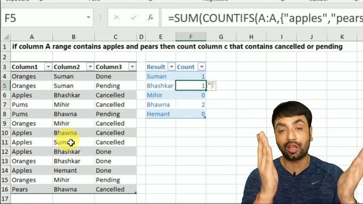Click into the formula bar text

coord(262,18)
